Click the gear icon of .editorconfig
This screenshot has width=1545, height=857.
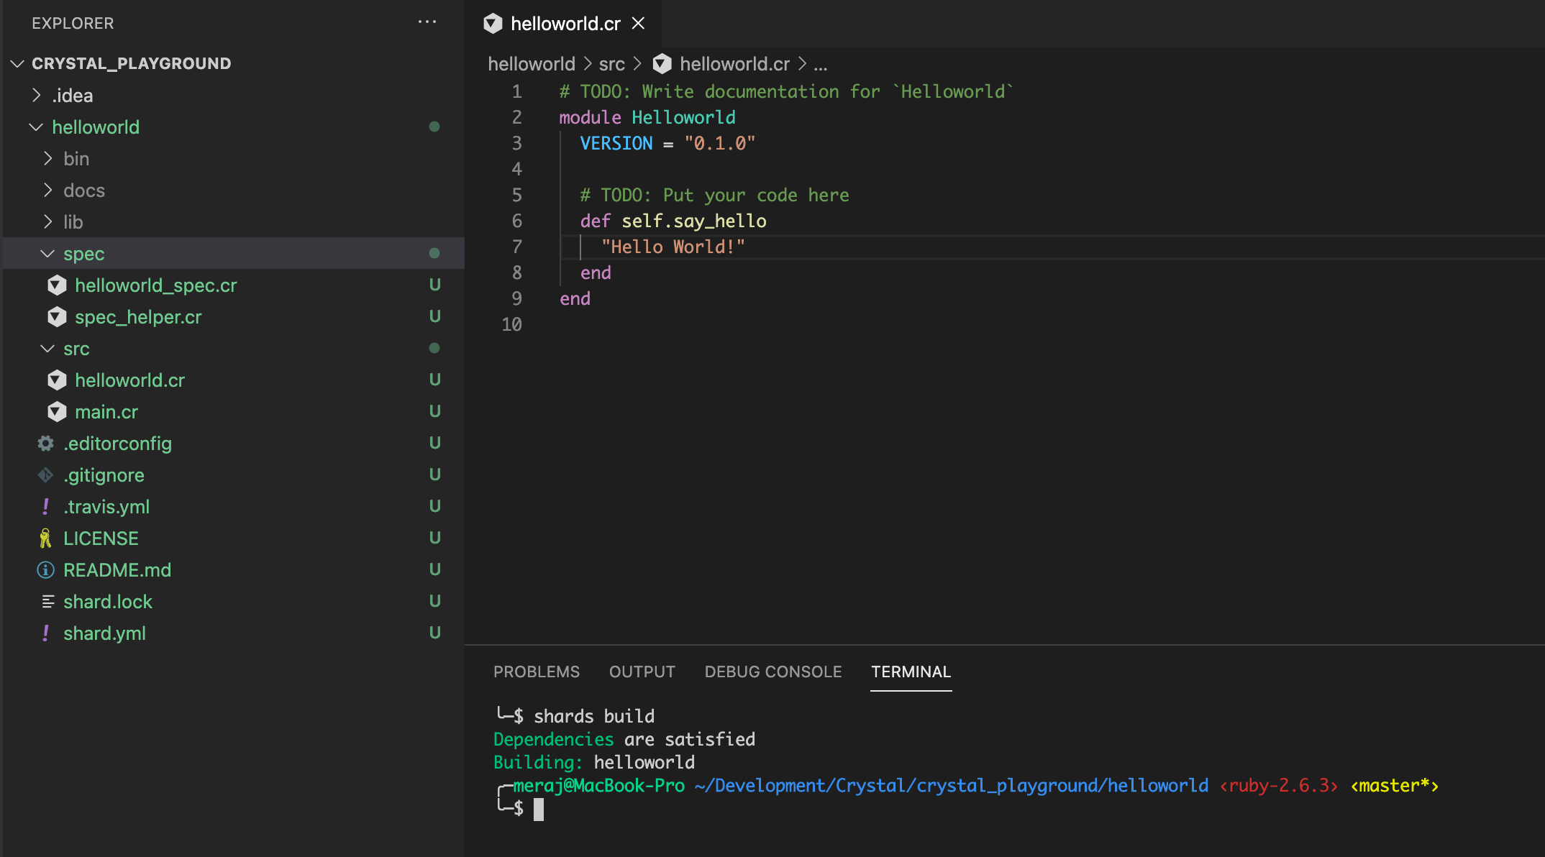click(x=45, y=444)
